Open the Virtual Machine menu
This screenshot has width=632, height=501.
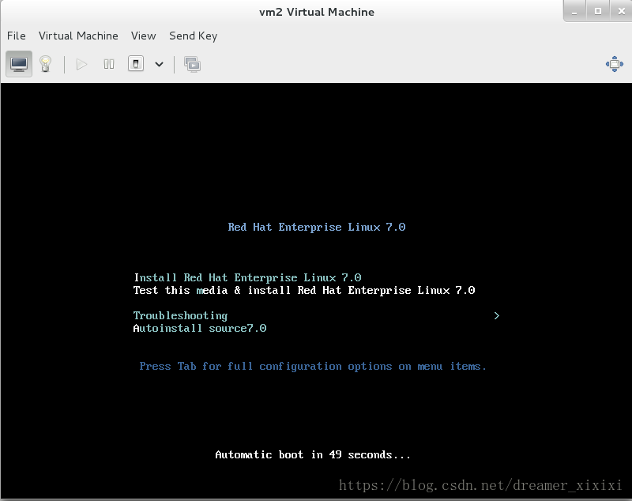78,36
